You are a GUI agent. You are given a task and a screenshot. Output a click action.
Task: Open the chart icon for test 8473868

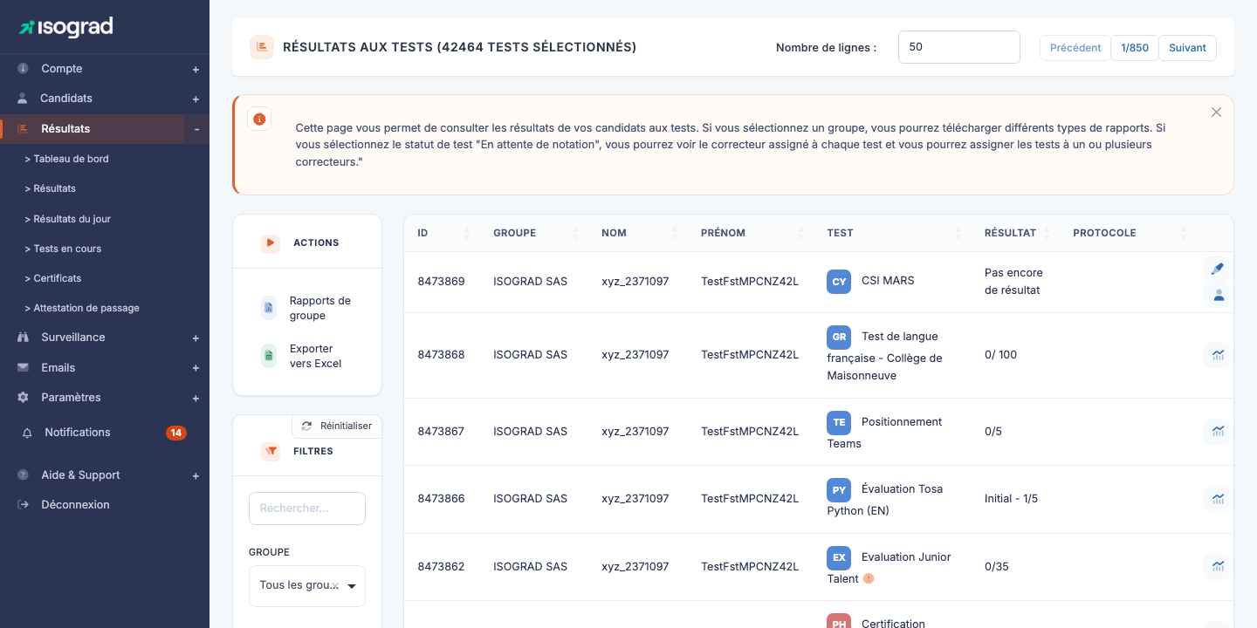(1218, 355)
